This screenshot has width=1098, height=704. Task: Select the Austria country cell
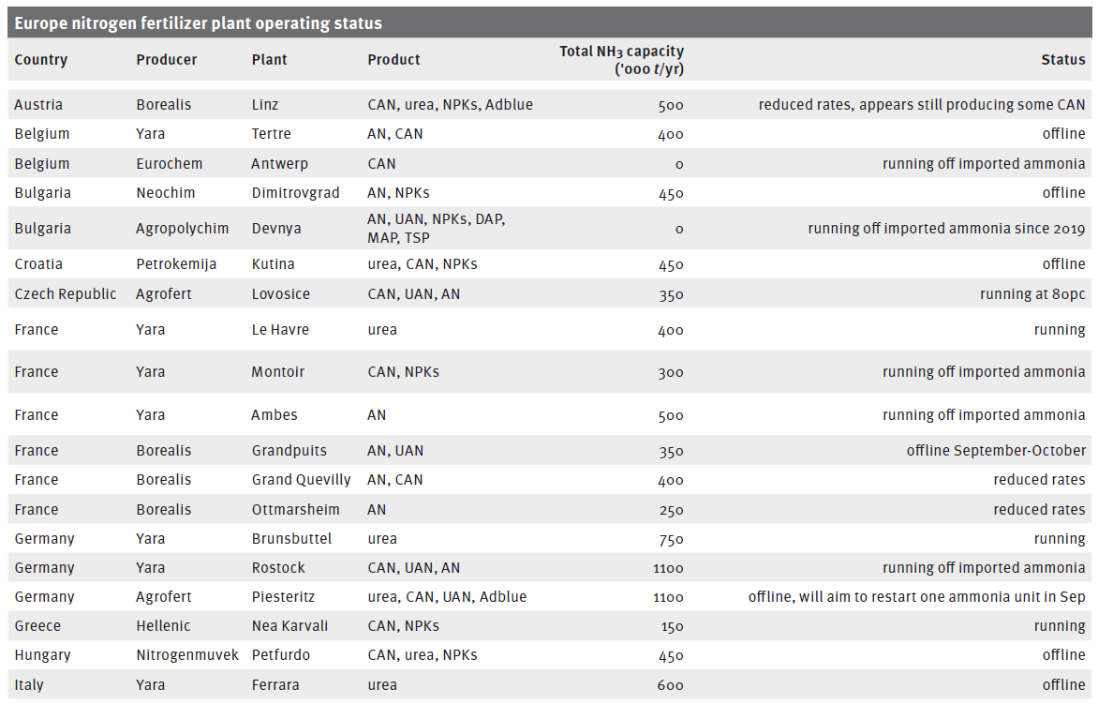coord(38,105)
